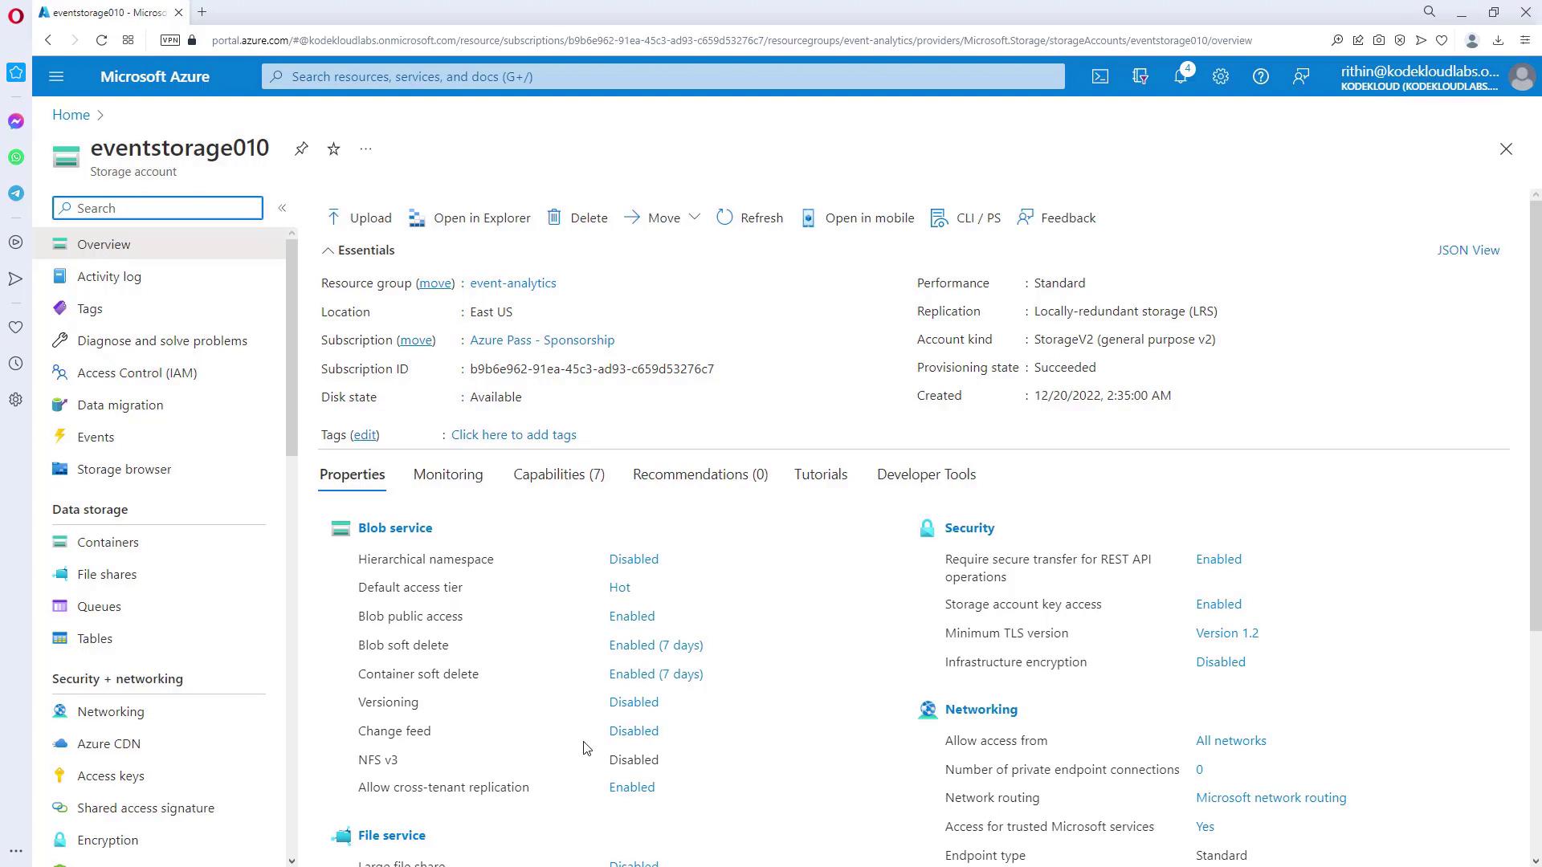This screenshot has width=1542, height=867.
Task: Pin eventstorage010 to dashboard
Action: point(301,149)
